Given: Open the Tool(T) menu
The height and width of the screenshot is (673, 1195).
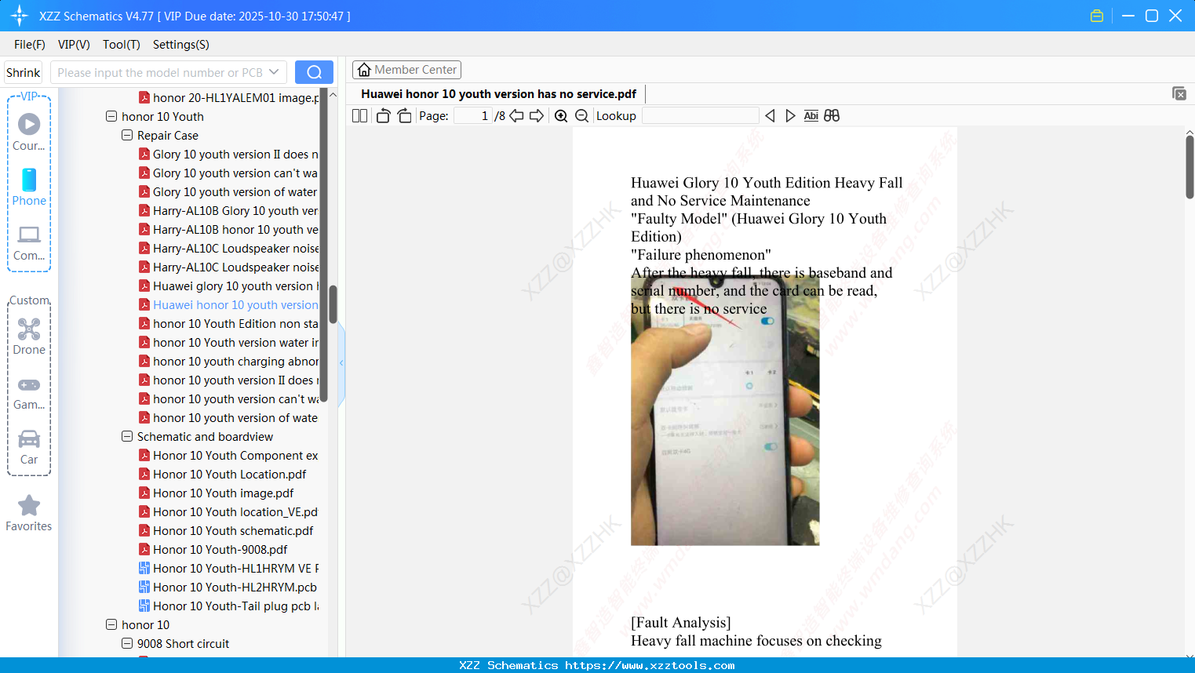Looking at the screenshot, I should tap(122, 45).
